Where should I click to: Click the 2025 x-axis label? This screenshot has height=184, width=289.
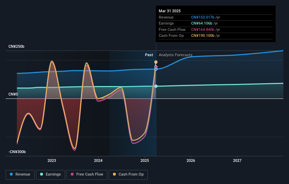(x=145, y=161)
